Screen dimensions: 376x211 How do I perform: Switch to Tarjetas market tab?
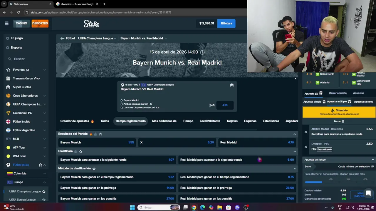[232, 121]
